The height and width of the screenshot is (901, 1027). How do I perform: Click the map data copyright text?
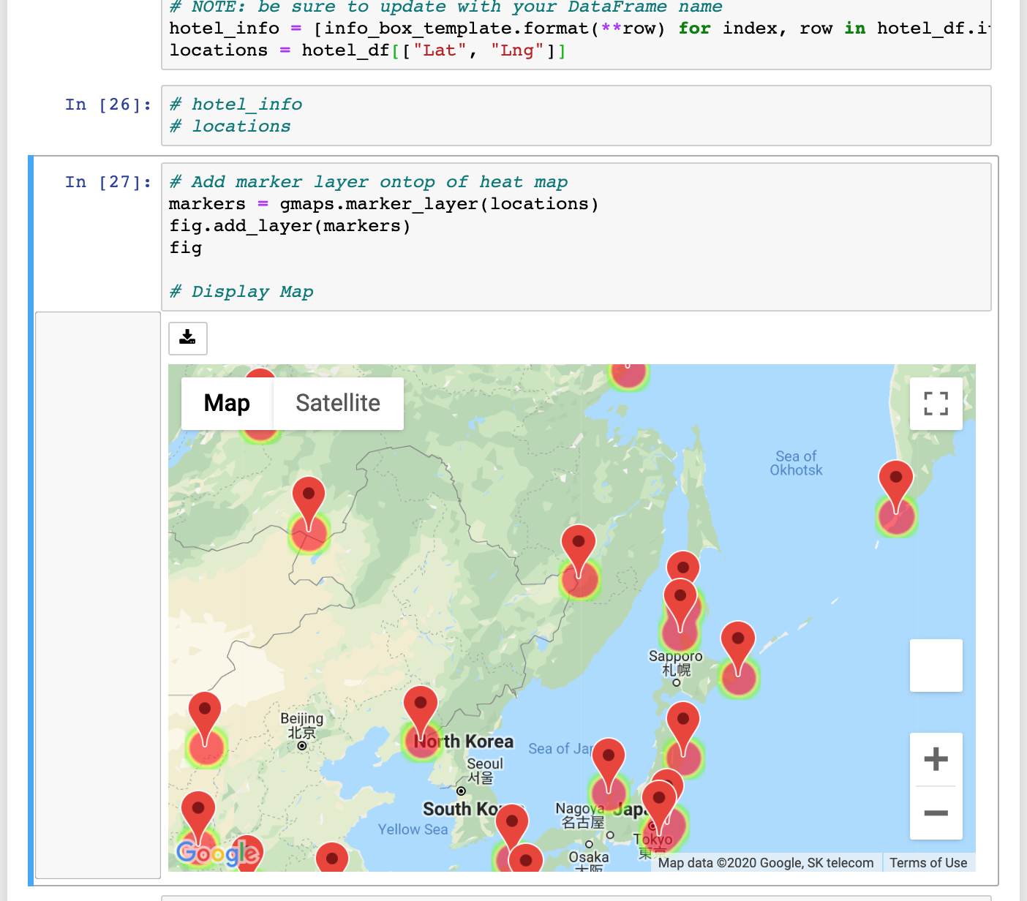(766, 863)
